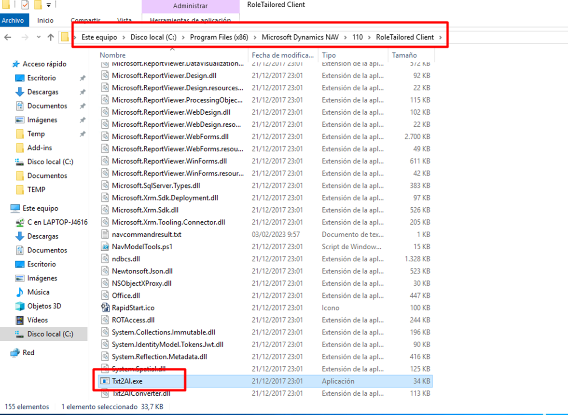568x415 pixels.
Task: Click the Red network icon
Action: (x=15, y=353)
